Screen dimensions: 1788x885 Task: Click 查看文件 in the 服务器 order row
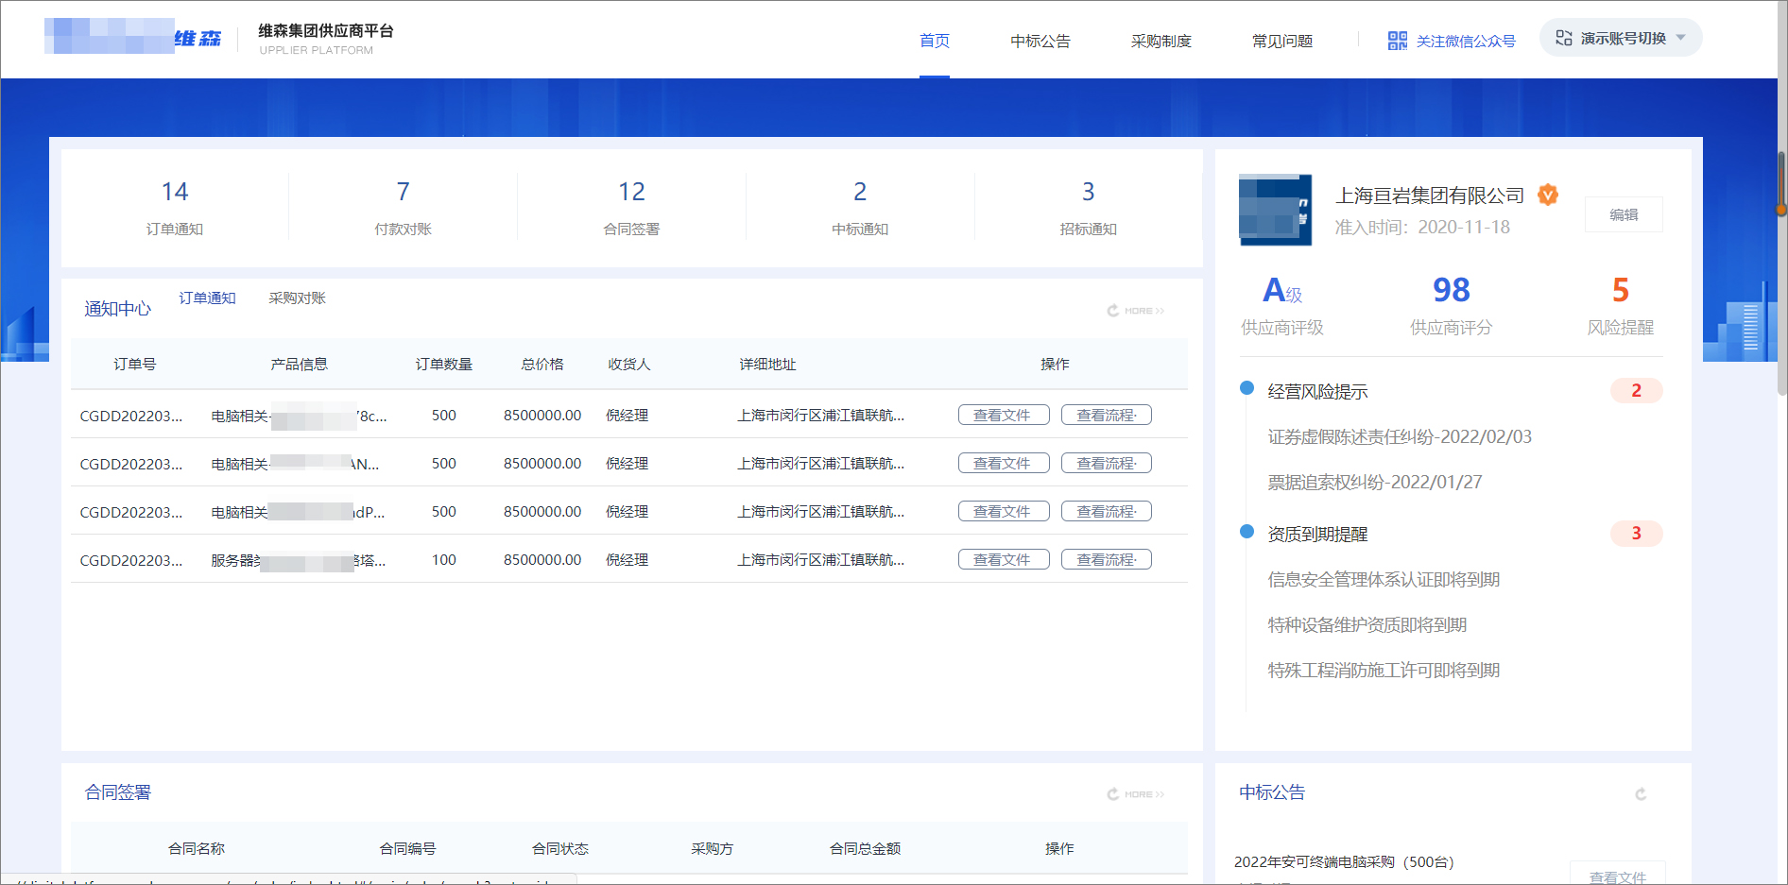[x=1004, y=559]
